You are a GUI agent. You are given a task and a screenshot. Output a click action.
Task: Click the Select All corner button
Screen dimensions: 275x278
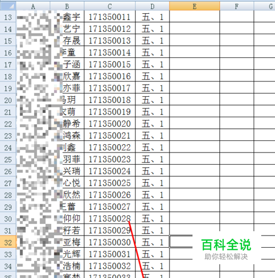(8, 6)
